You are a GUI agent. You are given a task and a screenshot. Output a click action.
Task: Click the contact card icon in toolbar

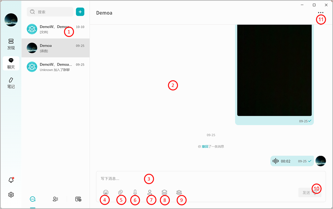[150, 192]
